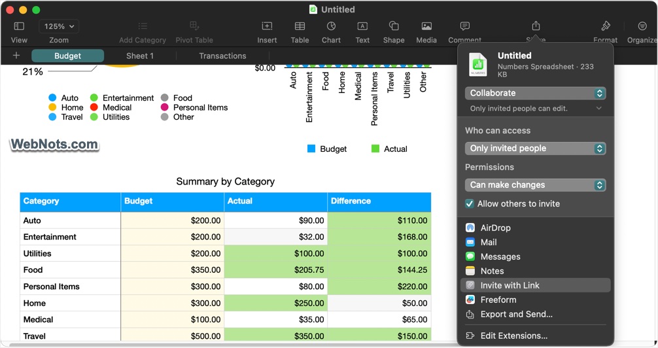Select the Auto row category cell
Viewport: 658px width, 348px height.
click(x=71, y=220)
